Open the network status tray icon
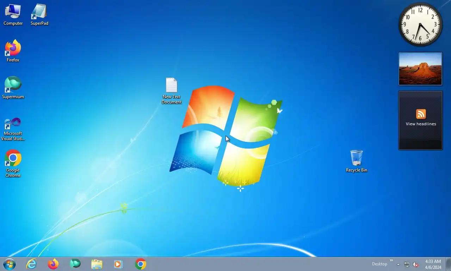This screenshot has height=271, width=451. (x=407, y=264)
